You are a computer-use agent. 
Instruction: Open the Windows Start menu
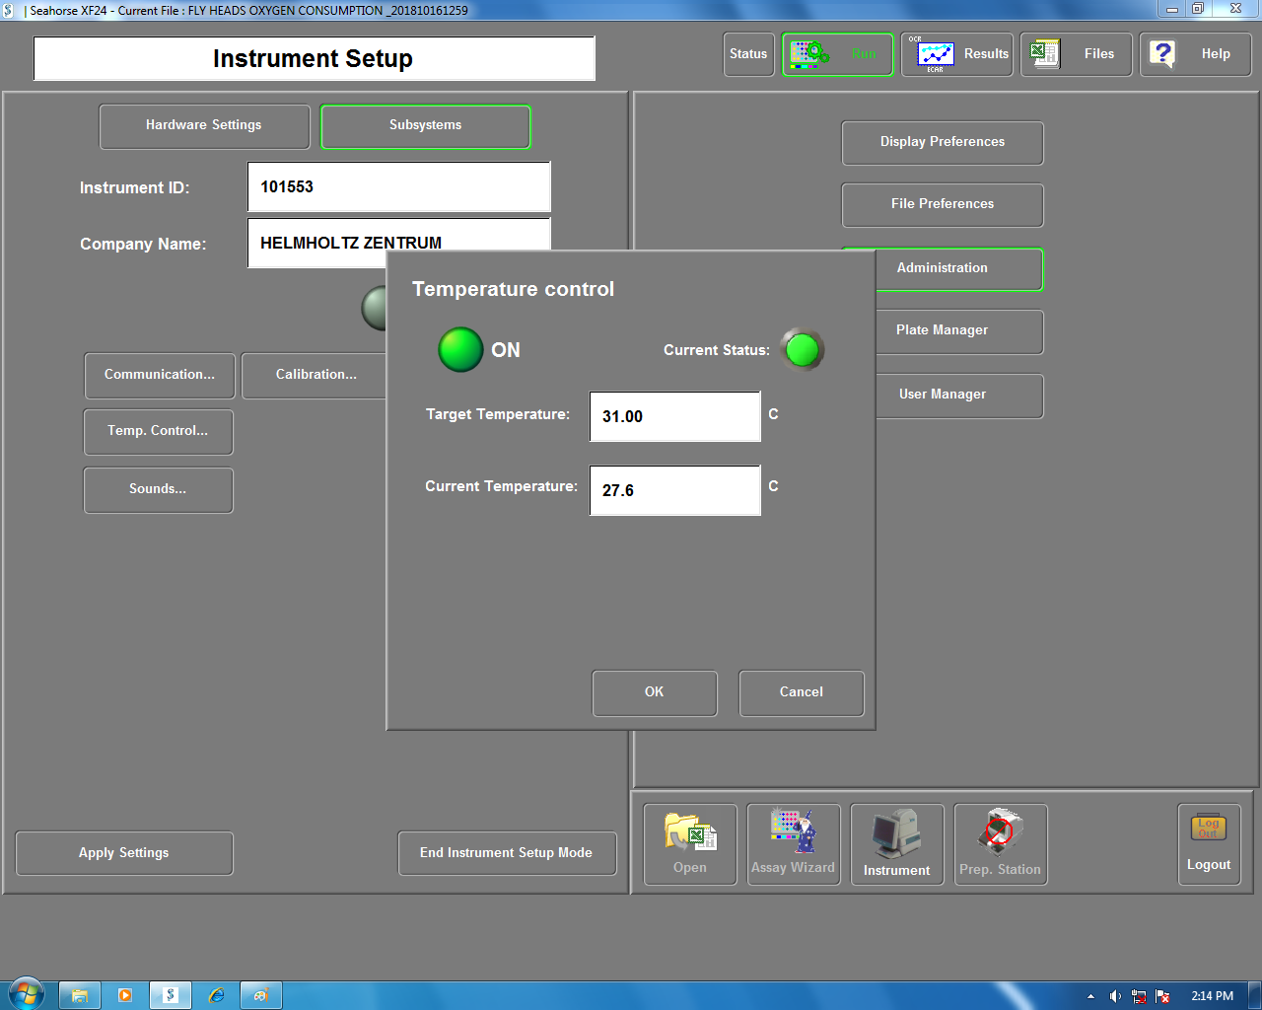click(x=27, y=995)
